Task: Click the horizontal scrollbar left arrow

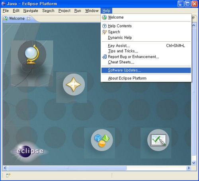Action: pyautogui.click(x=5, y=168)
